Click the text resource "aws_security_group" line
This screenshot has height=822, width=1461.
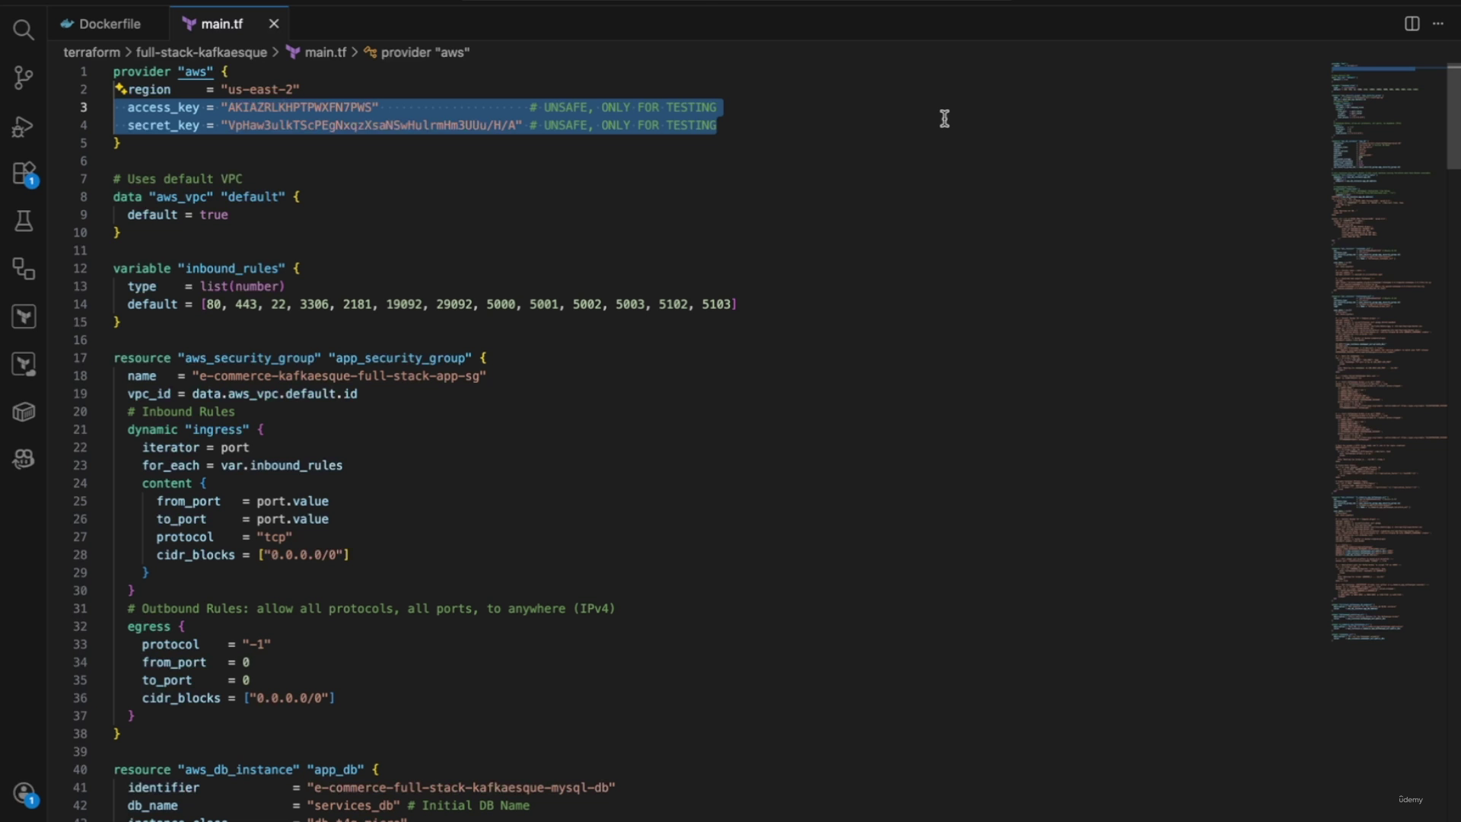(300, 358)
